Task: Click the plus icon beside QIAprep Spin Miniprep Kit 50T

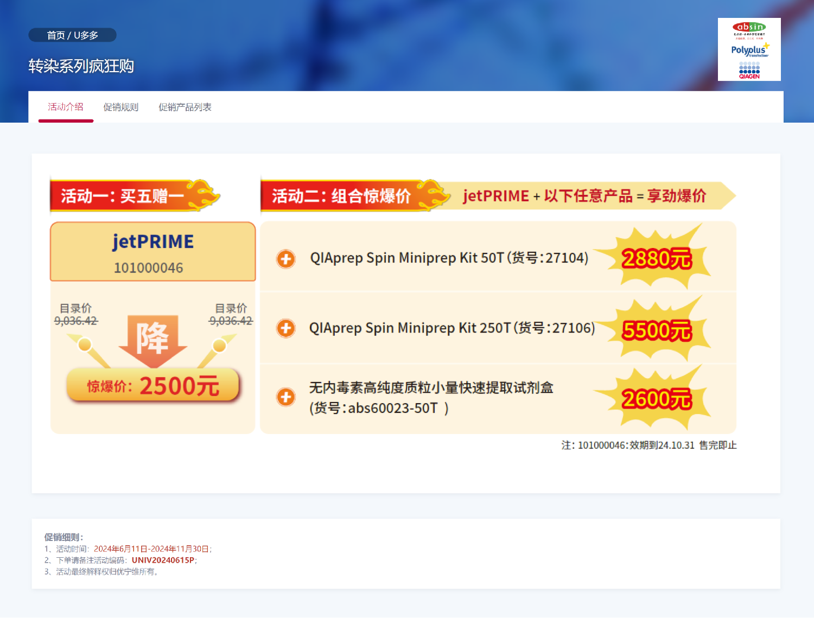Action: (x=285, y=259)
